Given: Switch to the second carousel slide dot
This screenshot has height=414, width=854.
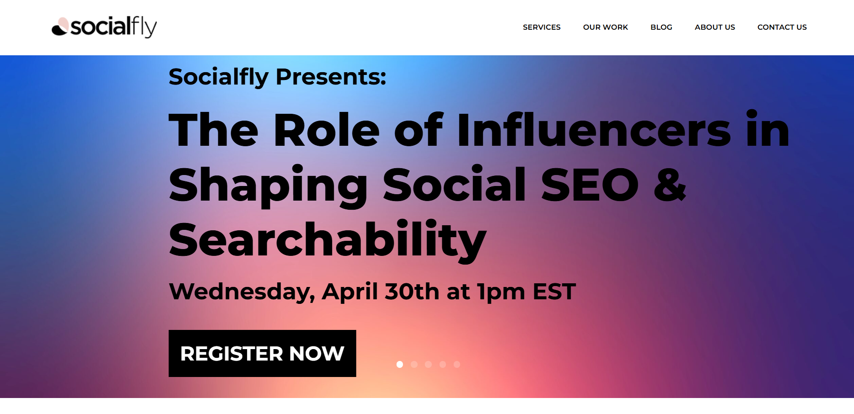Looking at the screenshot, I should (x=414, y=364).
